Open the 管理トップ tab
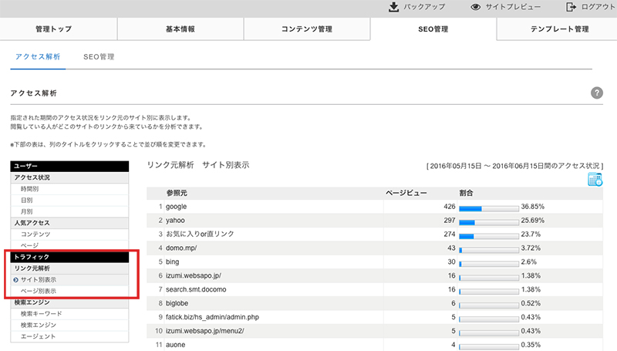 click(59, 29)
